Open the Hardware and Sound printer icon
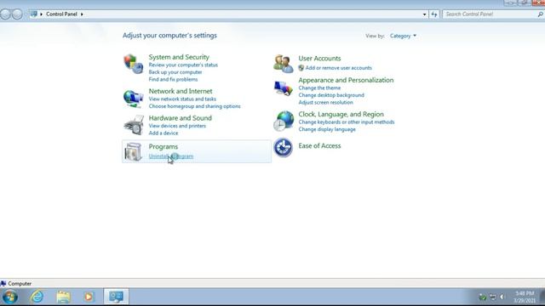545x306 pixels. [134, 125]
